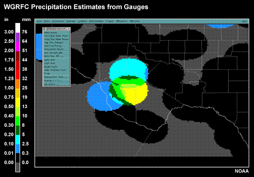Open the File menu in menu bar
The image size is (254, 177).
click(39, 22)
